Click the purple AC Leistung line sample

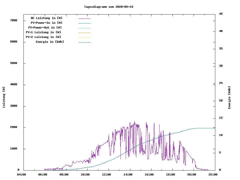(84, 18)
